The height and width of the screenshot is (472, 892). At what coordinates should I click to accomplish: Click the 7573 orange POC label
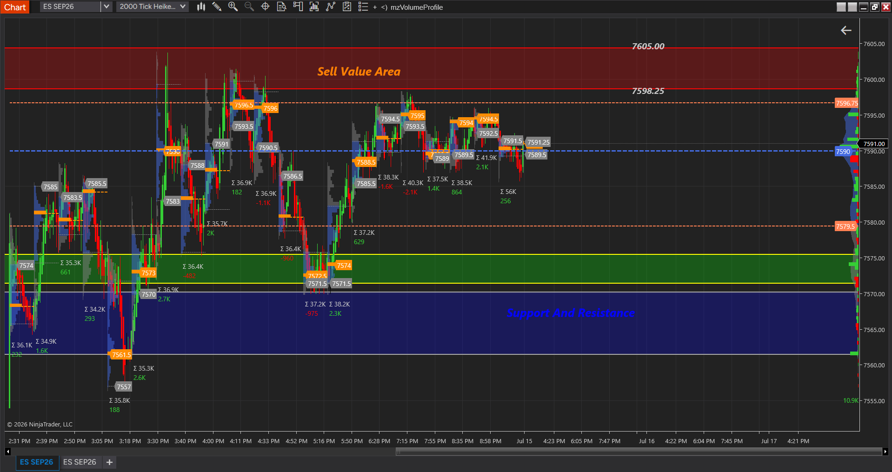click(148, 273)
